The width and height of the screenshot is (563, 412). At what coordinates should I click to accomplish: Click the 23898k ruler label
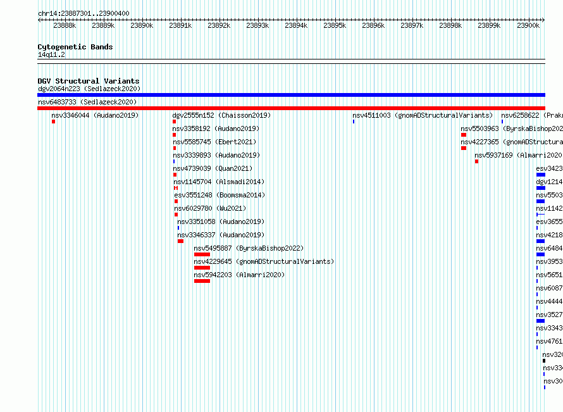coord(450,25)
